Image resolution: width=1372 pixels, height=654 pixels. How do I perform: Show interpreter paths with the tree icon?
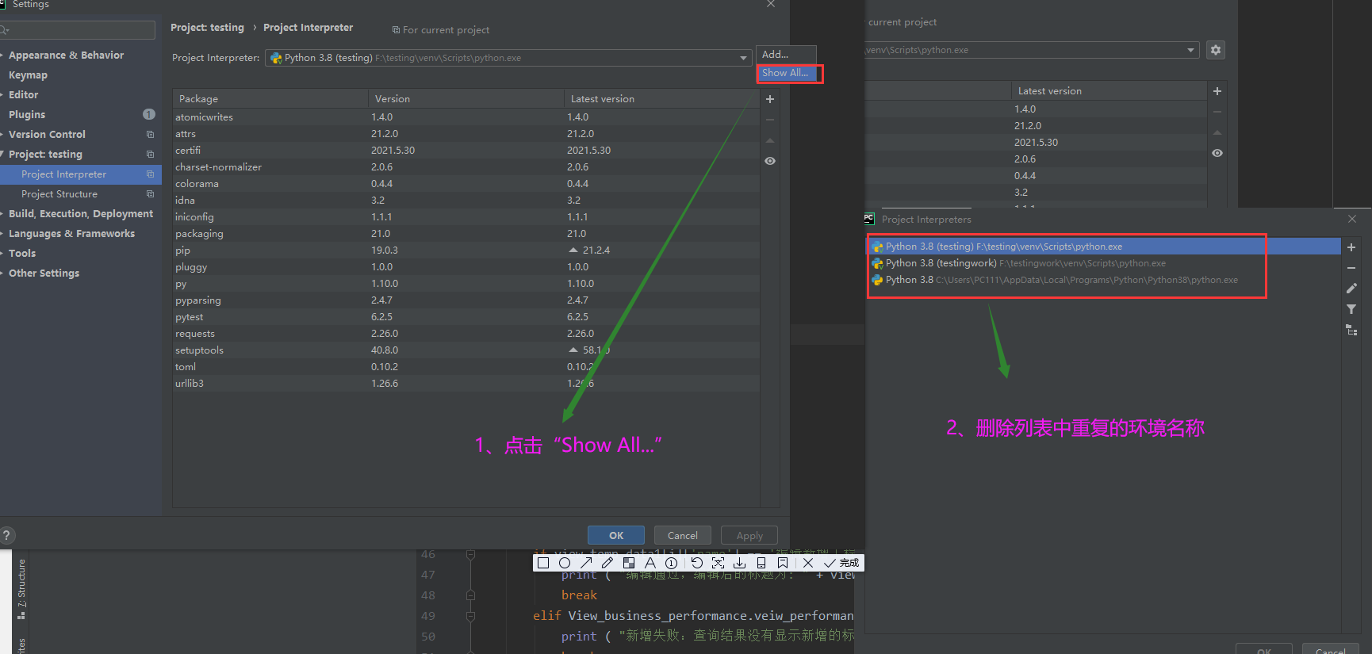click(1351, 330)
